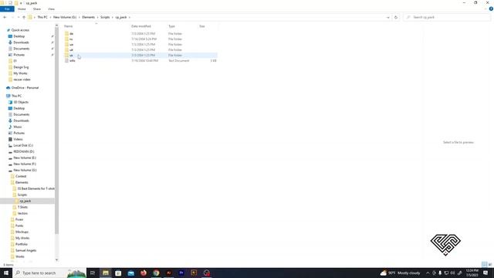Select the Elements folder in the tree
The width and height of the screenshot is (494, 278).
22,182
